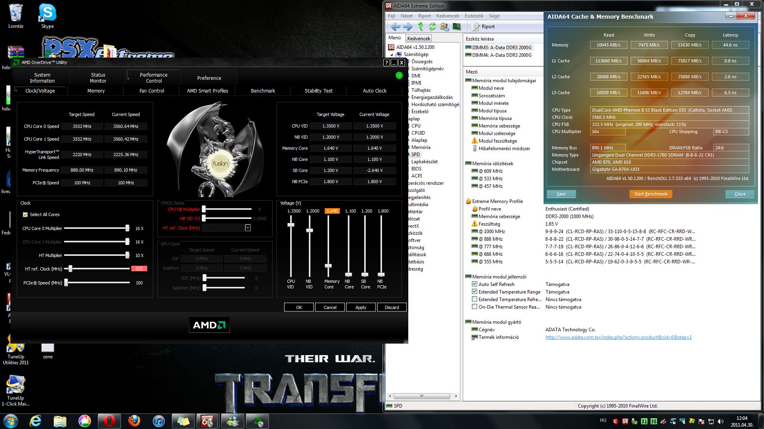Click Start Benchmark button
Viewport: 764px width, 429px height.
coord(651,194)
